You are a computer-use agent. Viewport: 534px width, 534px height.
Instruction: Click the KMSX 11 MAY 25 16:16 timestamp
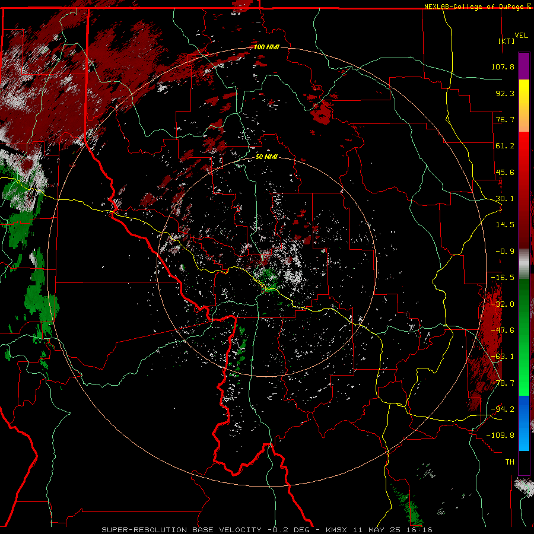click(379, 530)
